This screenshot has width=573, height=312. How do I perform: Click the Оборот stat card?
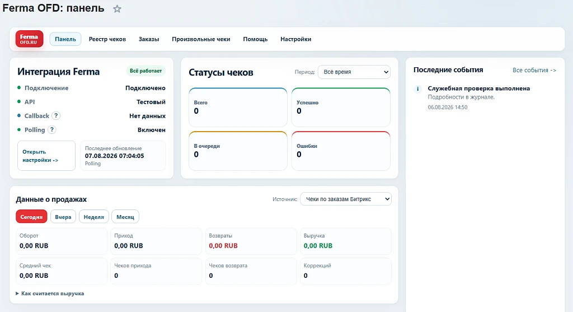(x=62, y=241)
